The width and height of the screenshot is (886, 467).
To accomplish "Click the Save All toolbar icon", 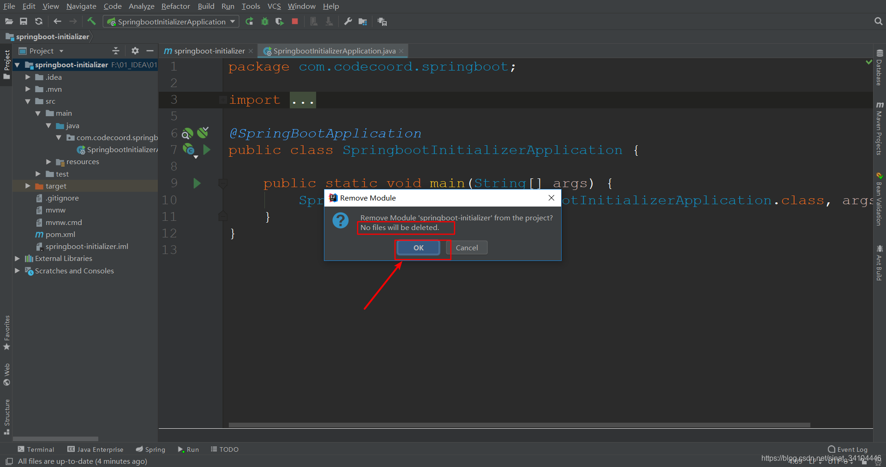I will click(x=24, y=22).
